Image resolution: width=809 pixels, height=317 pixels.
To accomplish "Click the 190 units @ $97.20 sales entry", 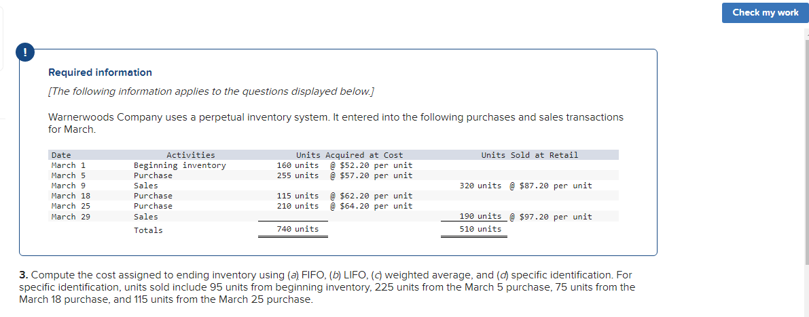I will pyautogui.click(x=526, y=217).
